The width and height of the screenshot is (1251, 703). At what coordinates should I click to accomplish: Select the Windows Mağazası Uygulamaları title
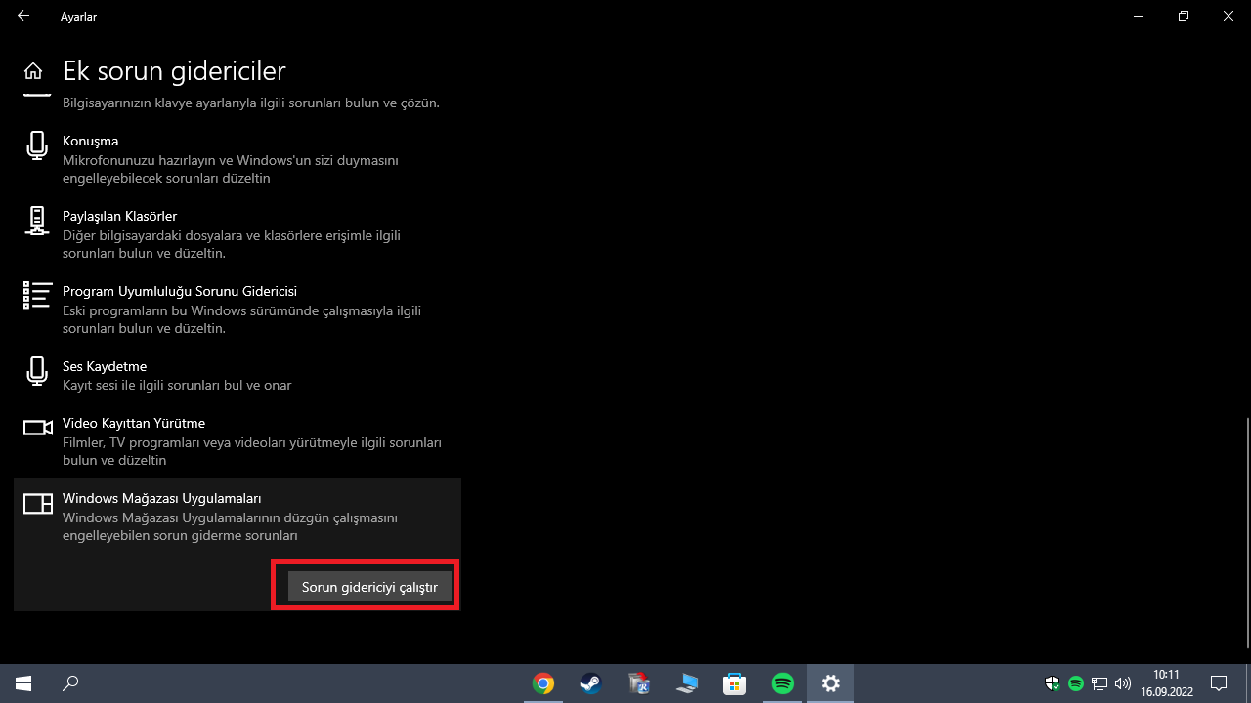point(162,498)
